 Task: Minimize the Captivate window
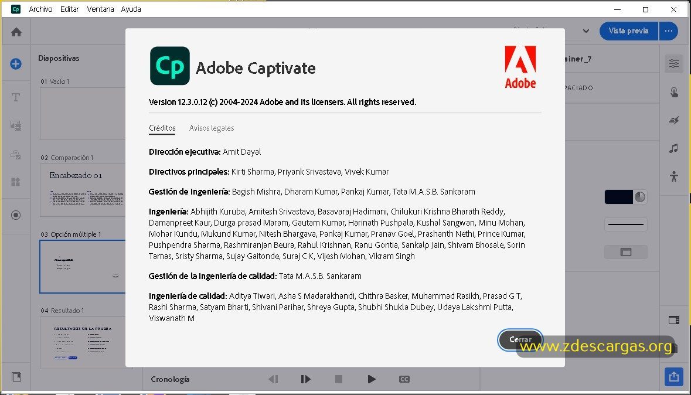[617, 9]
